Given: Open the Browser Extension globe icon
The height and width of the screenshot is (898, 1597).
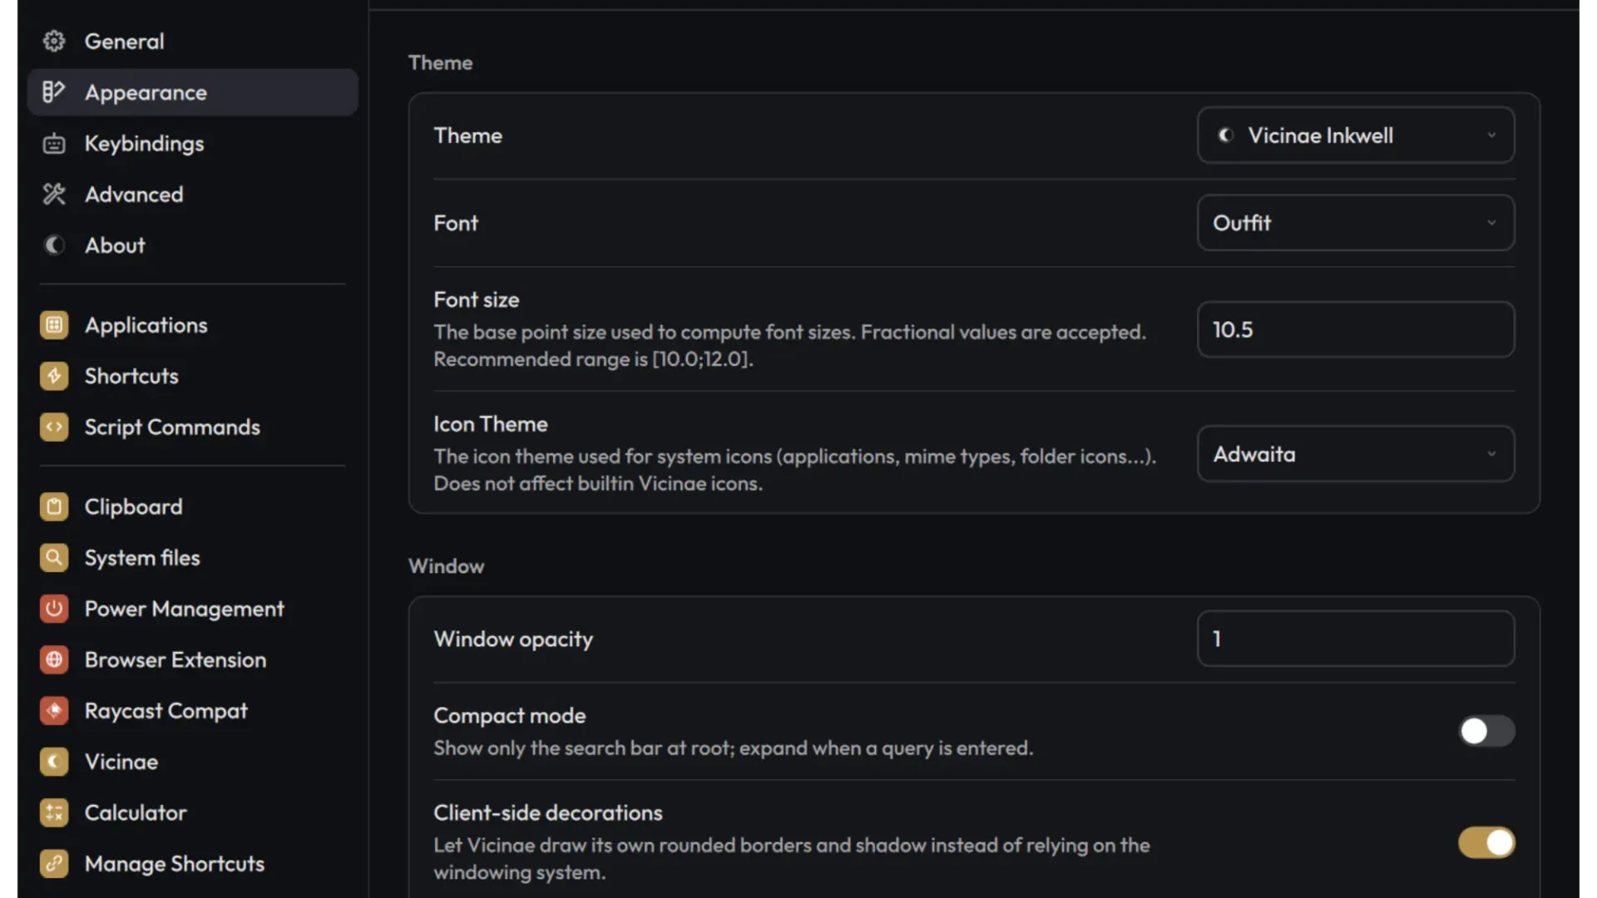Looking at the screenshot, I should [54, 659].
